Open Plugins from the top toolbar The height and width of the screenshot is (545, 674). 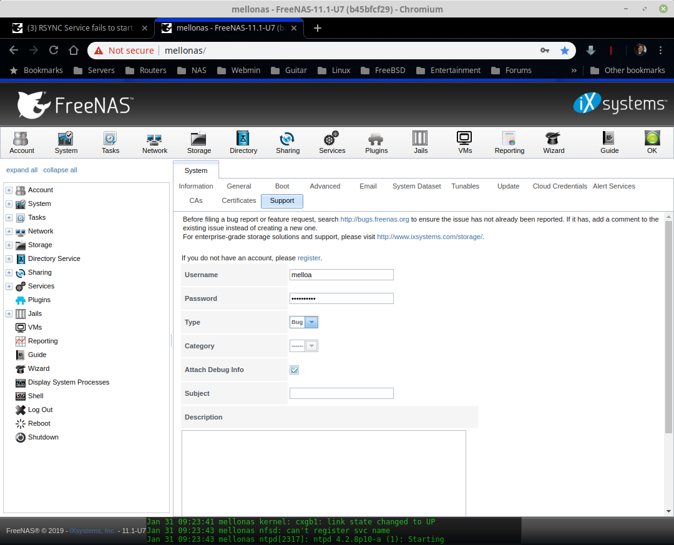(376, 142)
